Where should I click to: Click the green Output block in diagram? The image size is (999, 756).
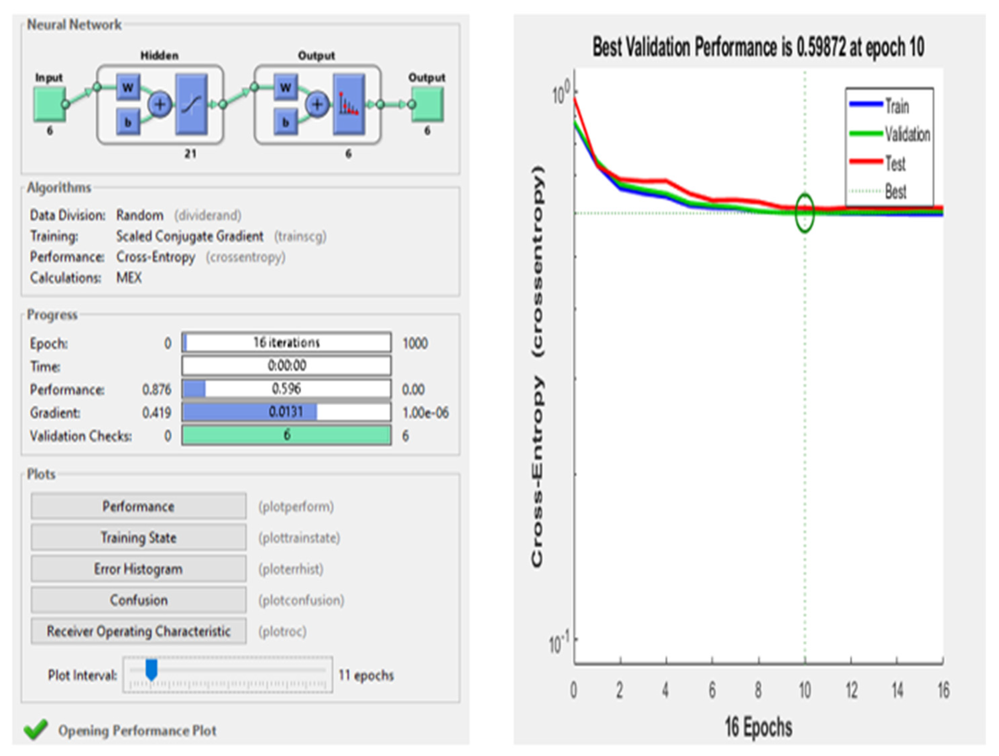point(427,104)
